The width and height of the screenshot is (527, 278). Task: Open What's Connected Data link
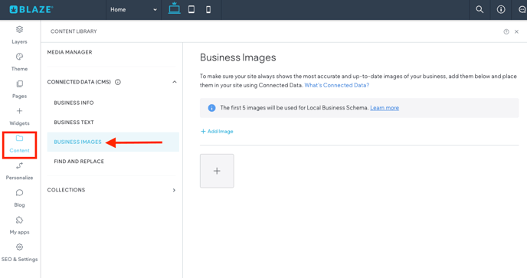pyautogui.click(x=336, y=85)
